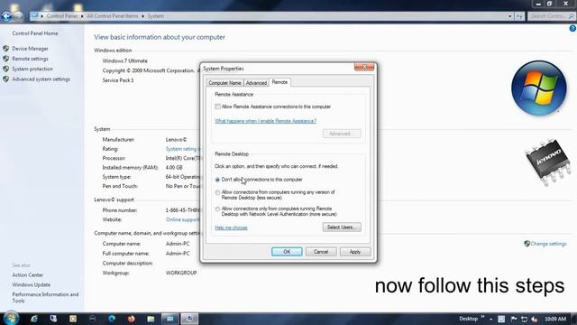Image resolution: width=577 pixels, height=325 pixels.
Task: Open the Device Manager link
Action: (x=30, y=48)
